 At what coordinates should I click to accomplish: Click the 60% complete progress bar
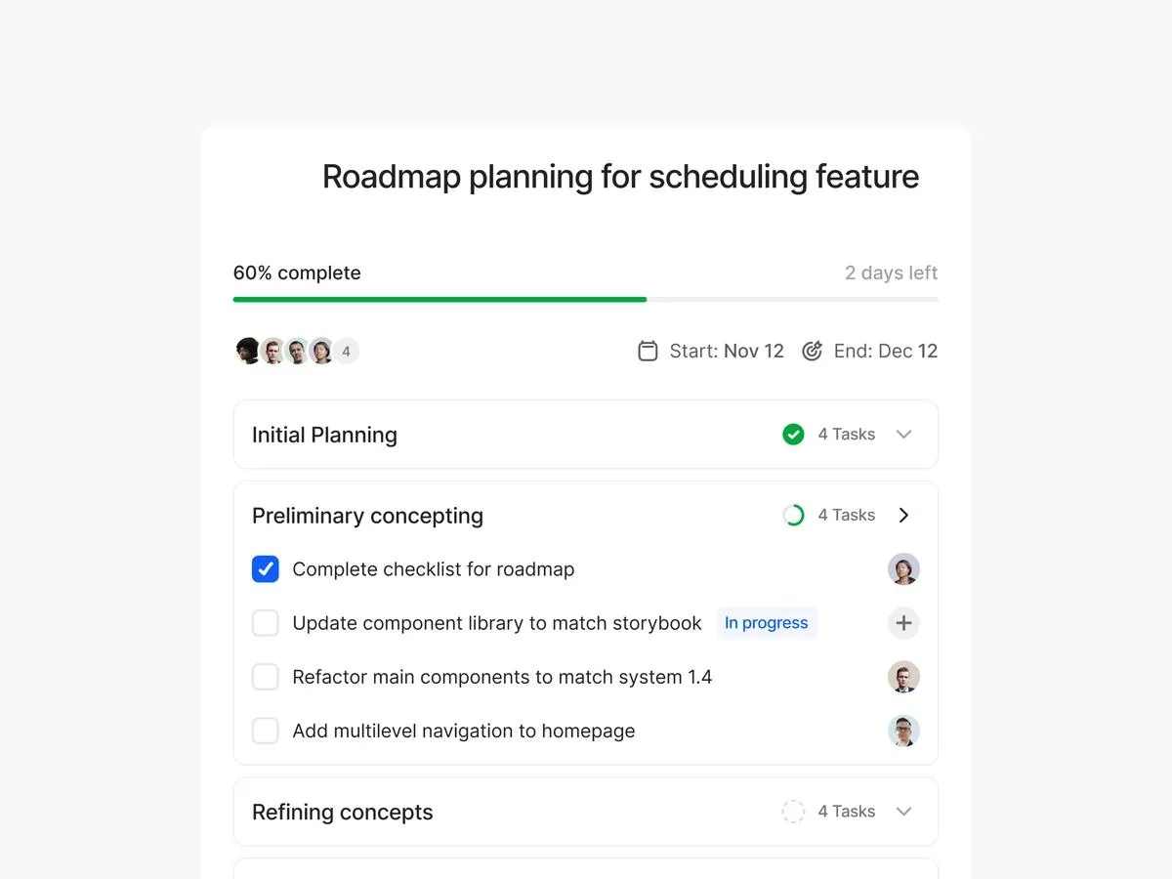(x=586, y=299)
